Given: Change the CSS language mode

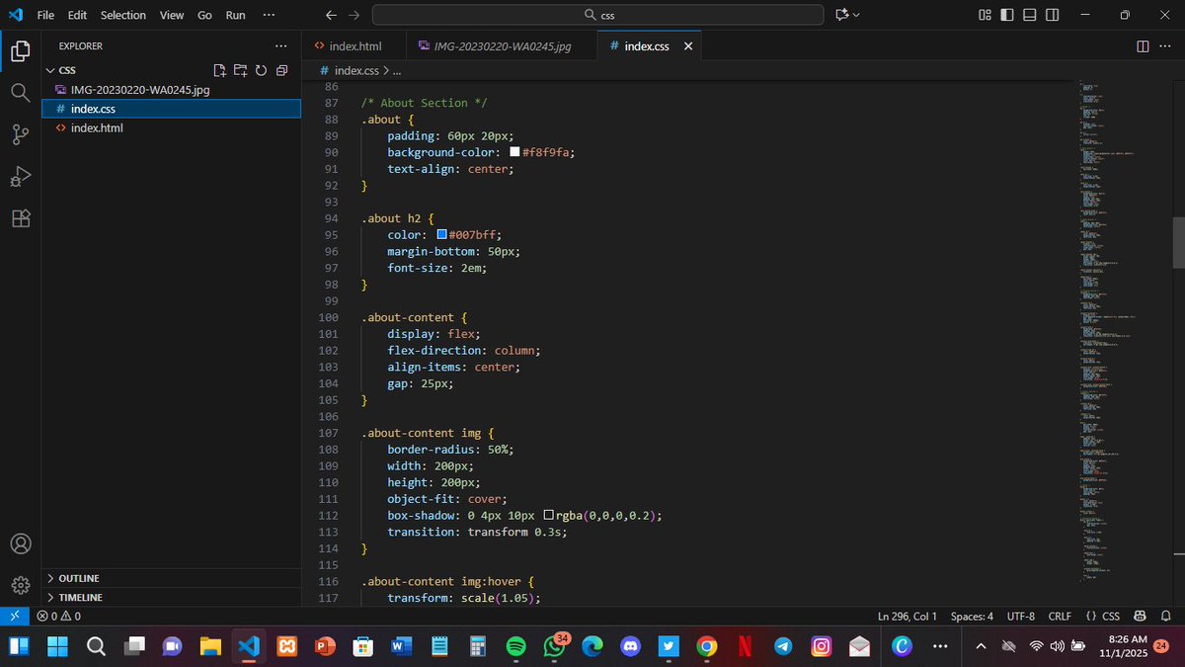Looking at the screenshot, I should pyautogui.click(x=1111, y=616).
